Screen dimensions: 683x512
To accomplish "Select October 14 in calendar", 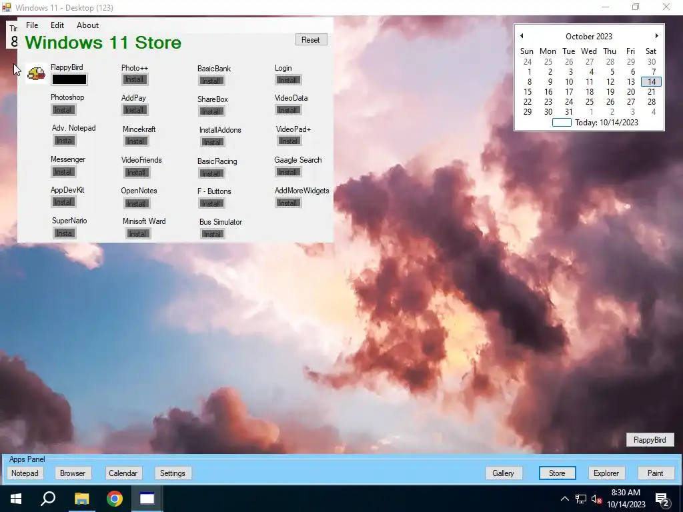I will tap(652, 82).
